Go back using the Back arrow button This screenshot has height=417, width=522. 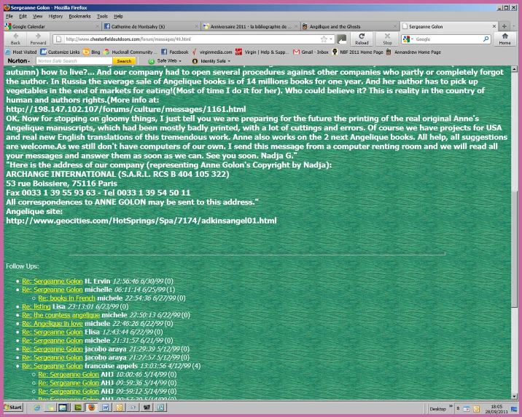coord(15,39)
